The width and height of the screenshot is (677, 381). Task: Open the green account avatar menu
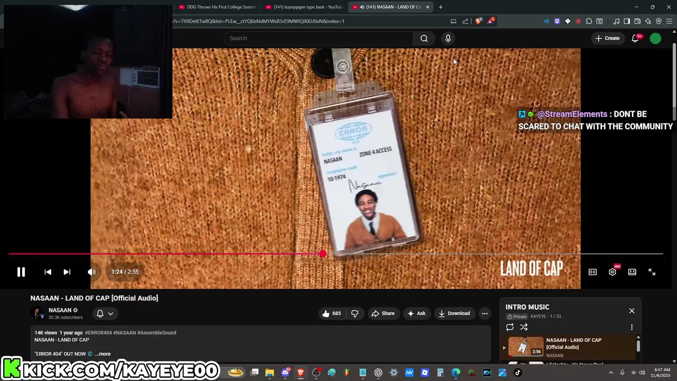[x=655, y=38]
